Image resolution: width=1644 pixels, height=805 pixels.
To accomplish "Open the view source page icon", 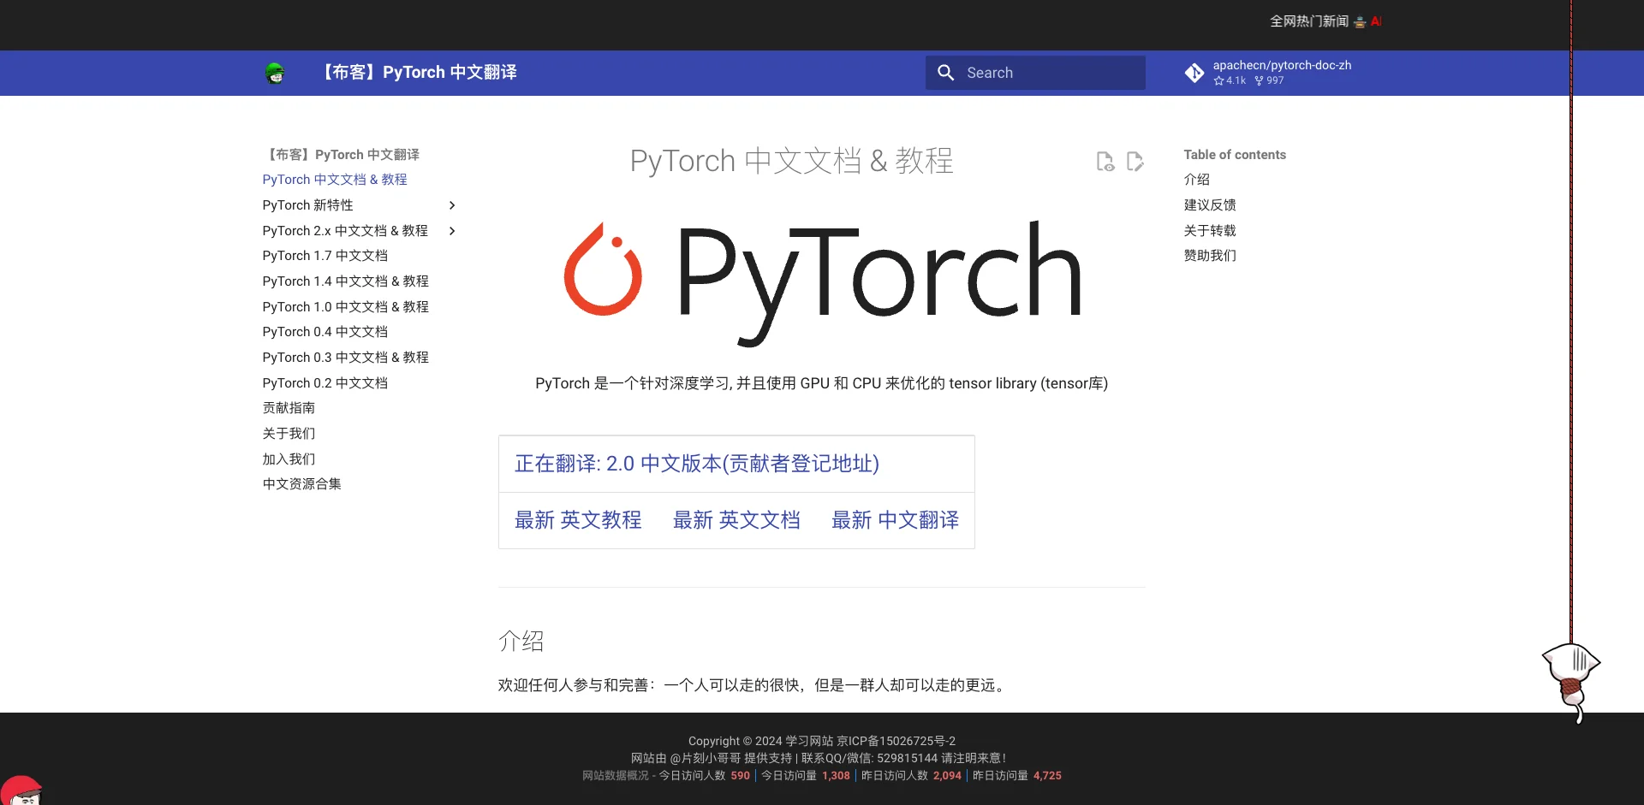I will click(x=1105, y=162).
